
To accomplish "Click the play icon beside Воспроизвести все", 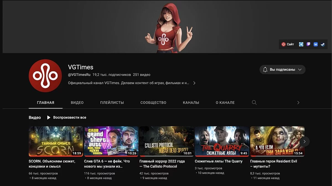I will pyautogui.click(x=49, y=118).
